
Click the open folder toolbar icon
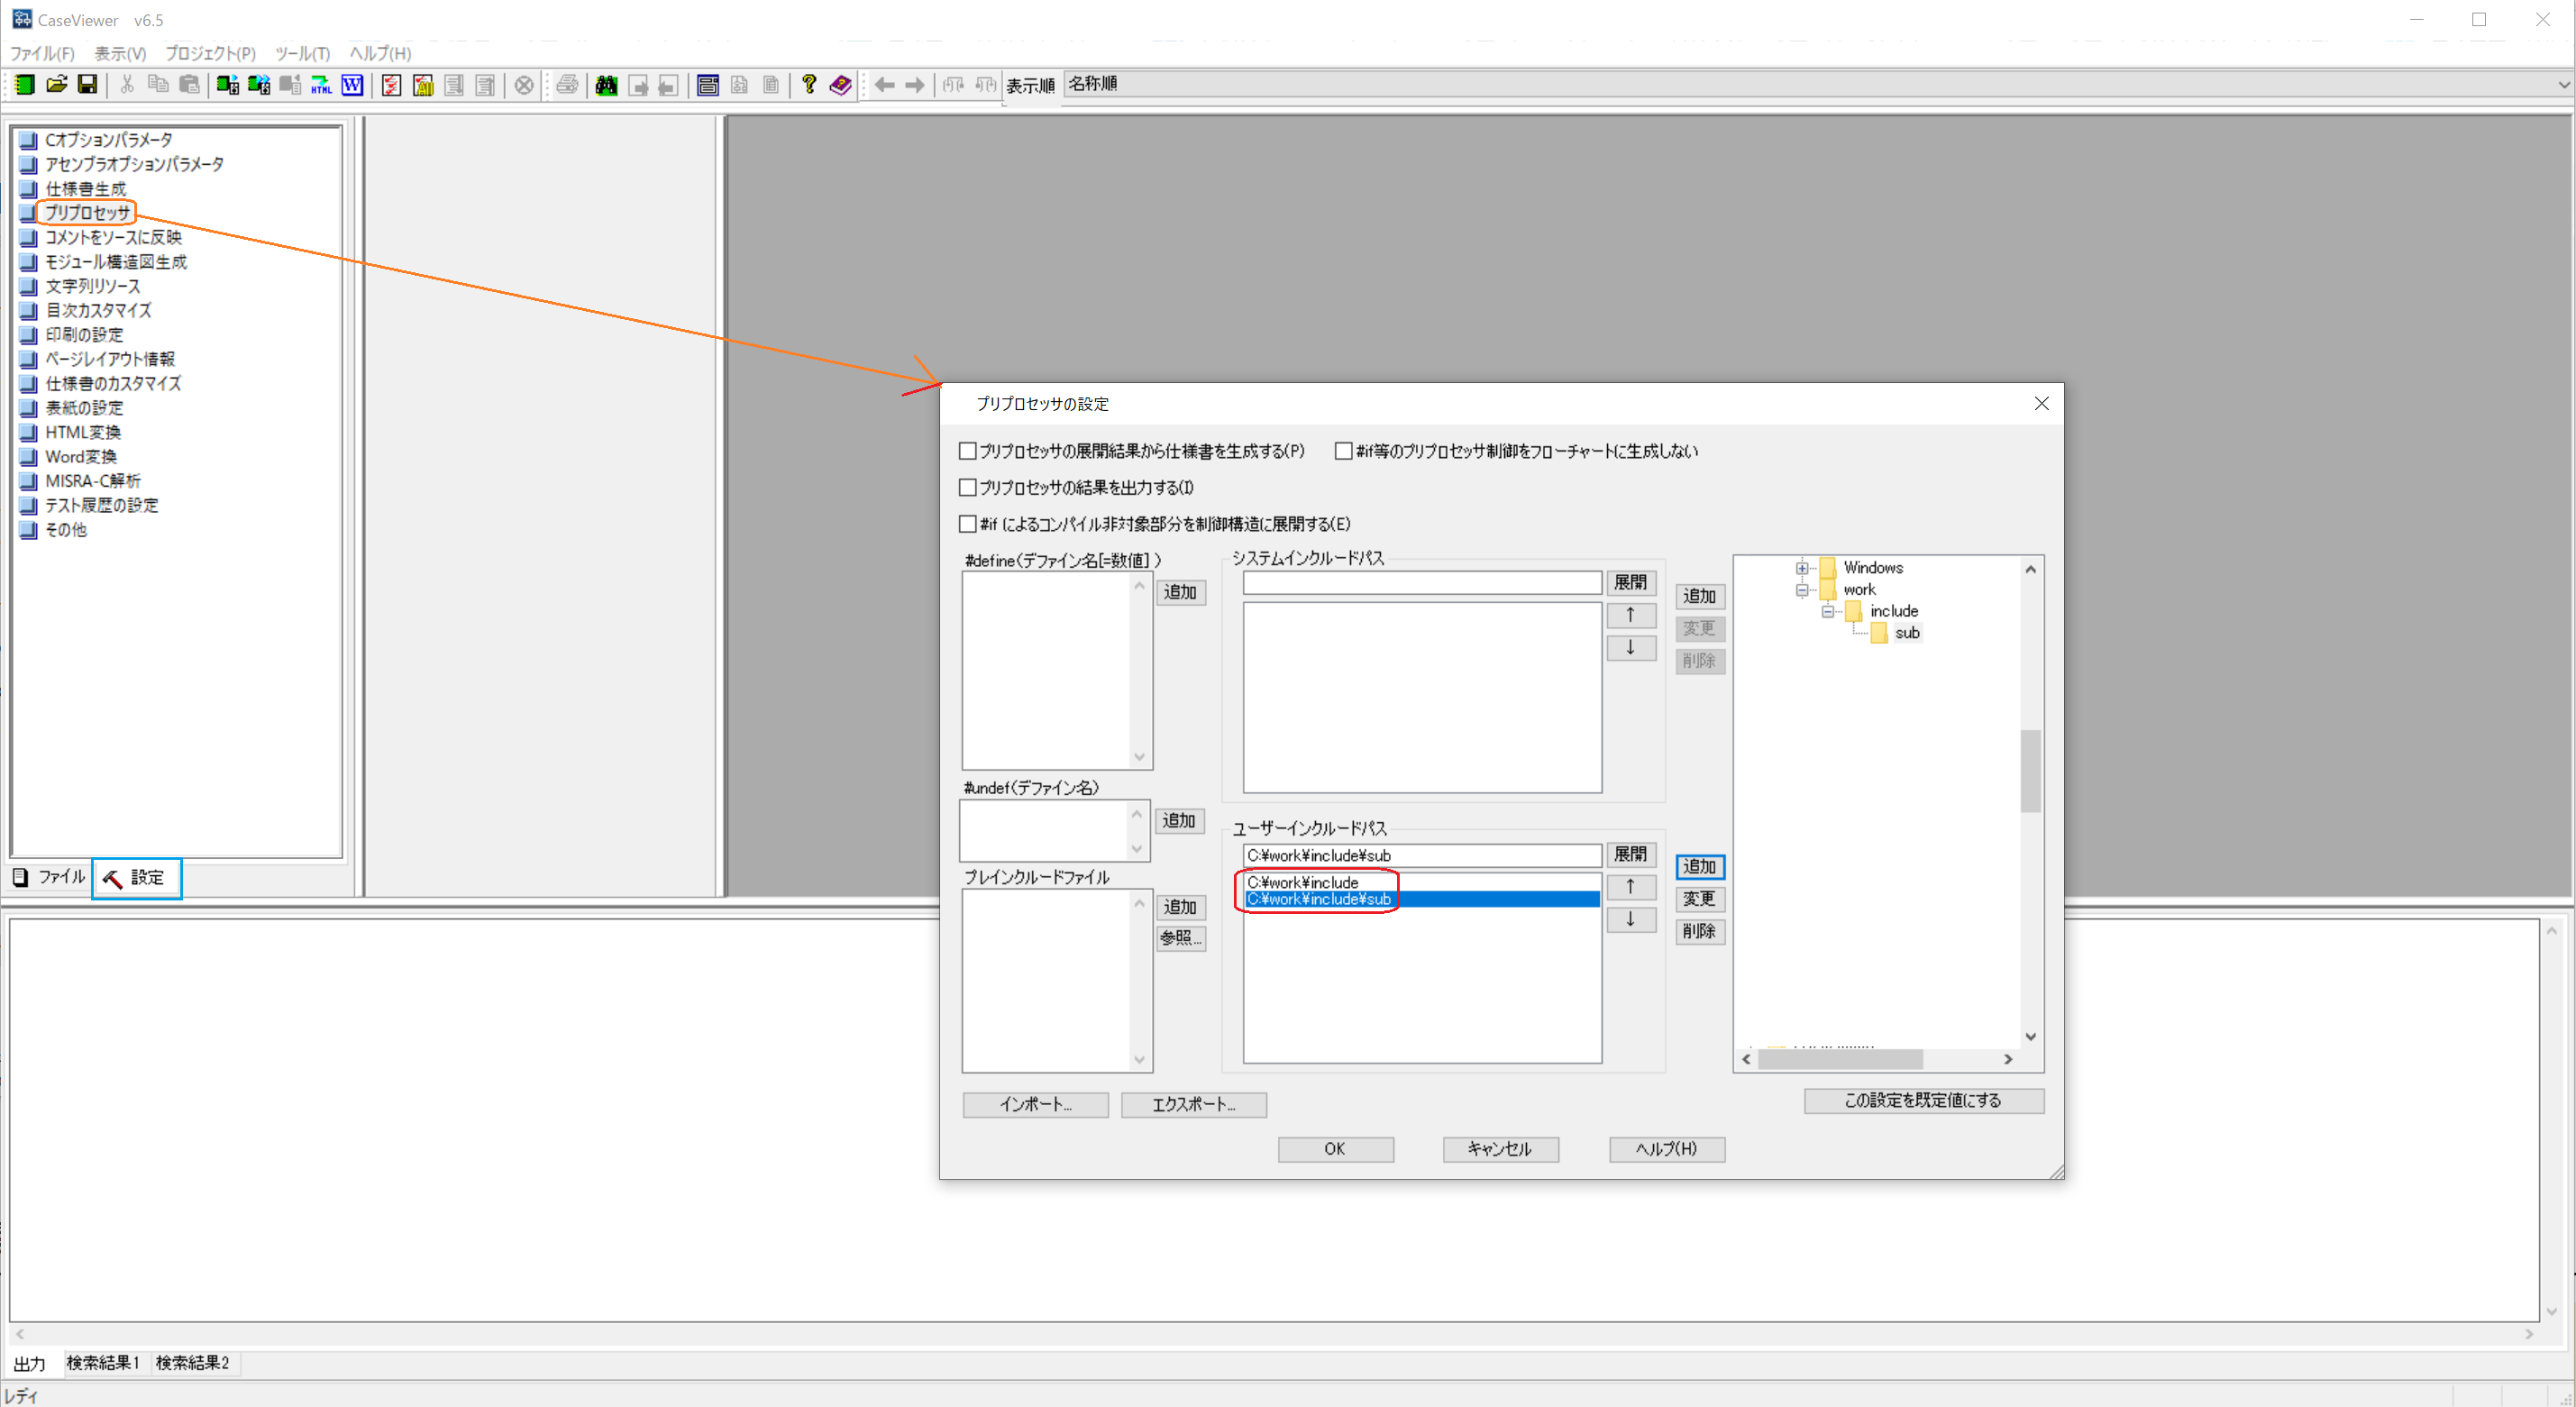[57, 85]
